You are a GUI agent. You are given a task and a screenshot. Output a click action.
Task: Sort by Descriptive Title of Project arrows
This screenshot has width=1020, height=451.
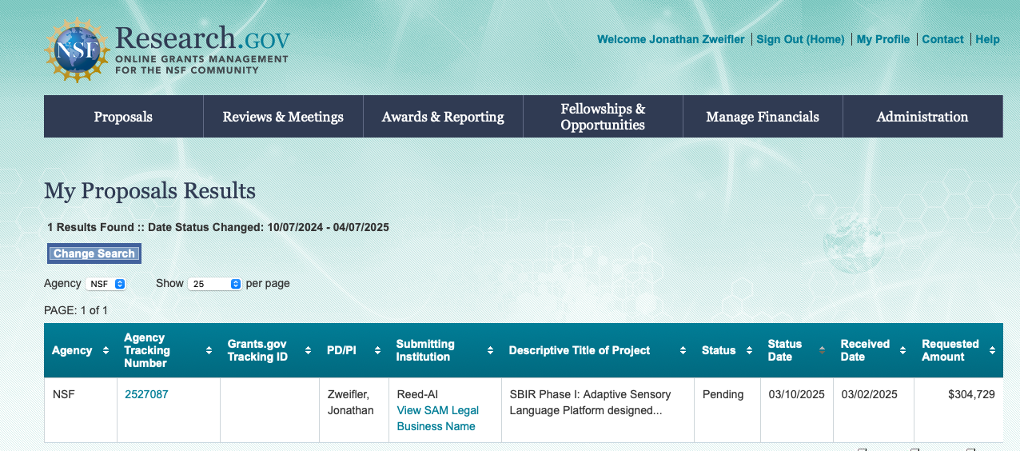click(683, 351)
